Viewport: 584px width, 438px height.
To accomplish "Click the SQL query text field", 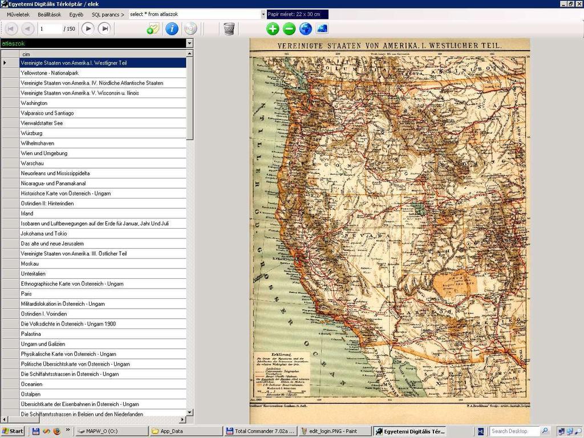I will (194, 14).
